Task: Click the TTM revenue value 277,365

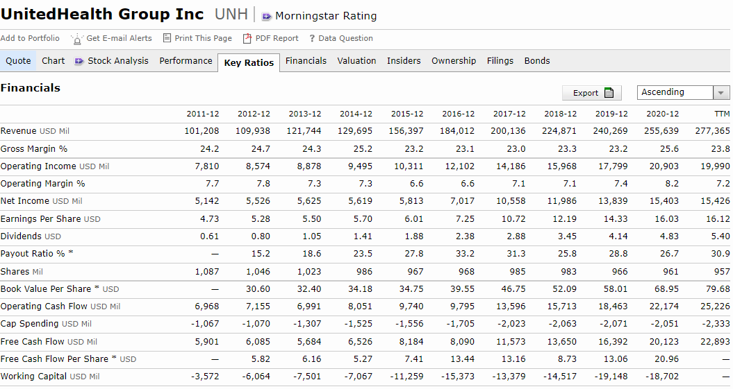Action: 712,131
